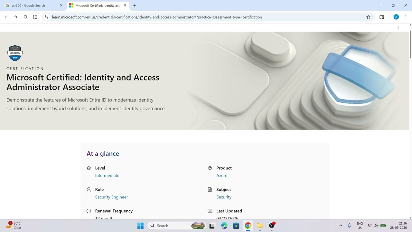Click the page vertical scrollbar thumb
The height and width of the screenshot is (232, 412).
click(x=410, y=44)
